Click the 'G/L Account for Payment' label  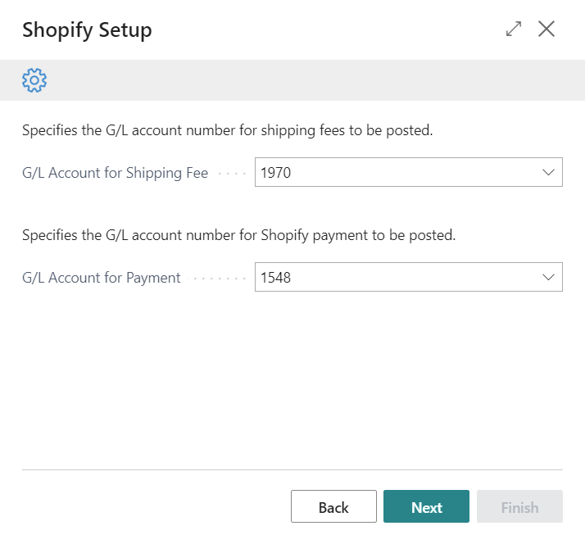(102, 278)
